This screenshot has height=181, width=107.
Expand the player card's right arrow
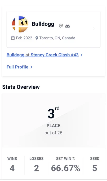point(94,28)
